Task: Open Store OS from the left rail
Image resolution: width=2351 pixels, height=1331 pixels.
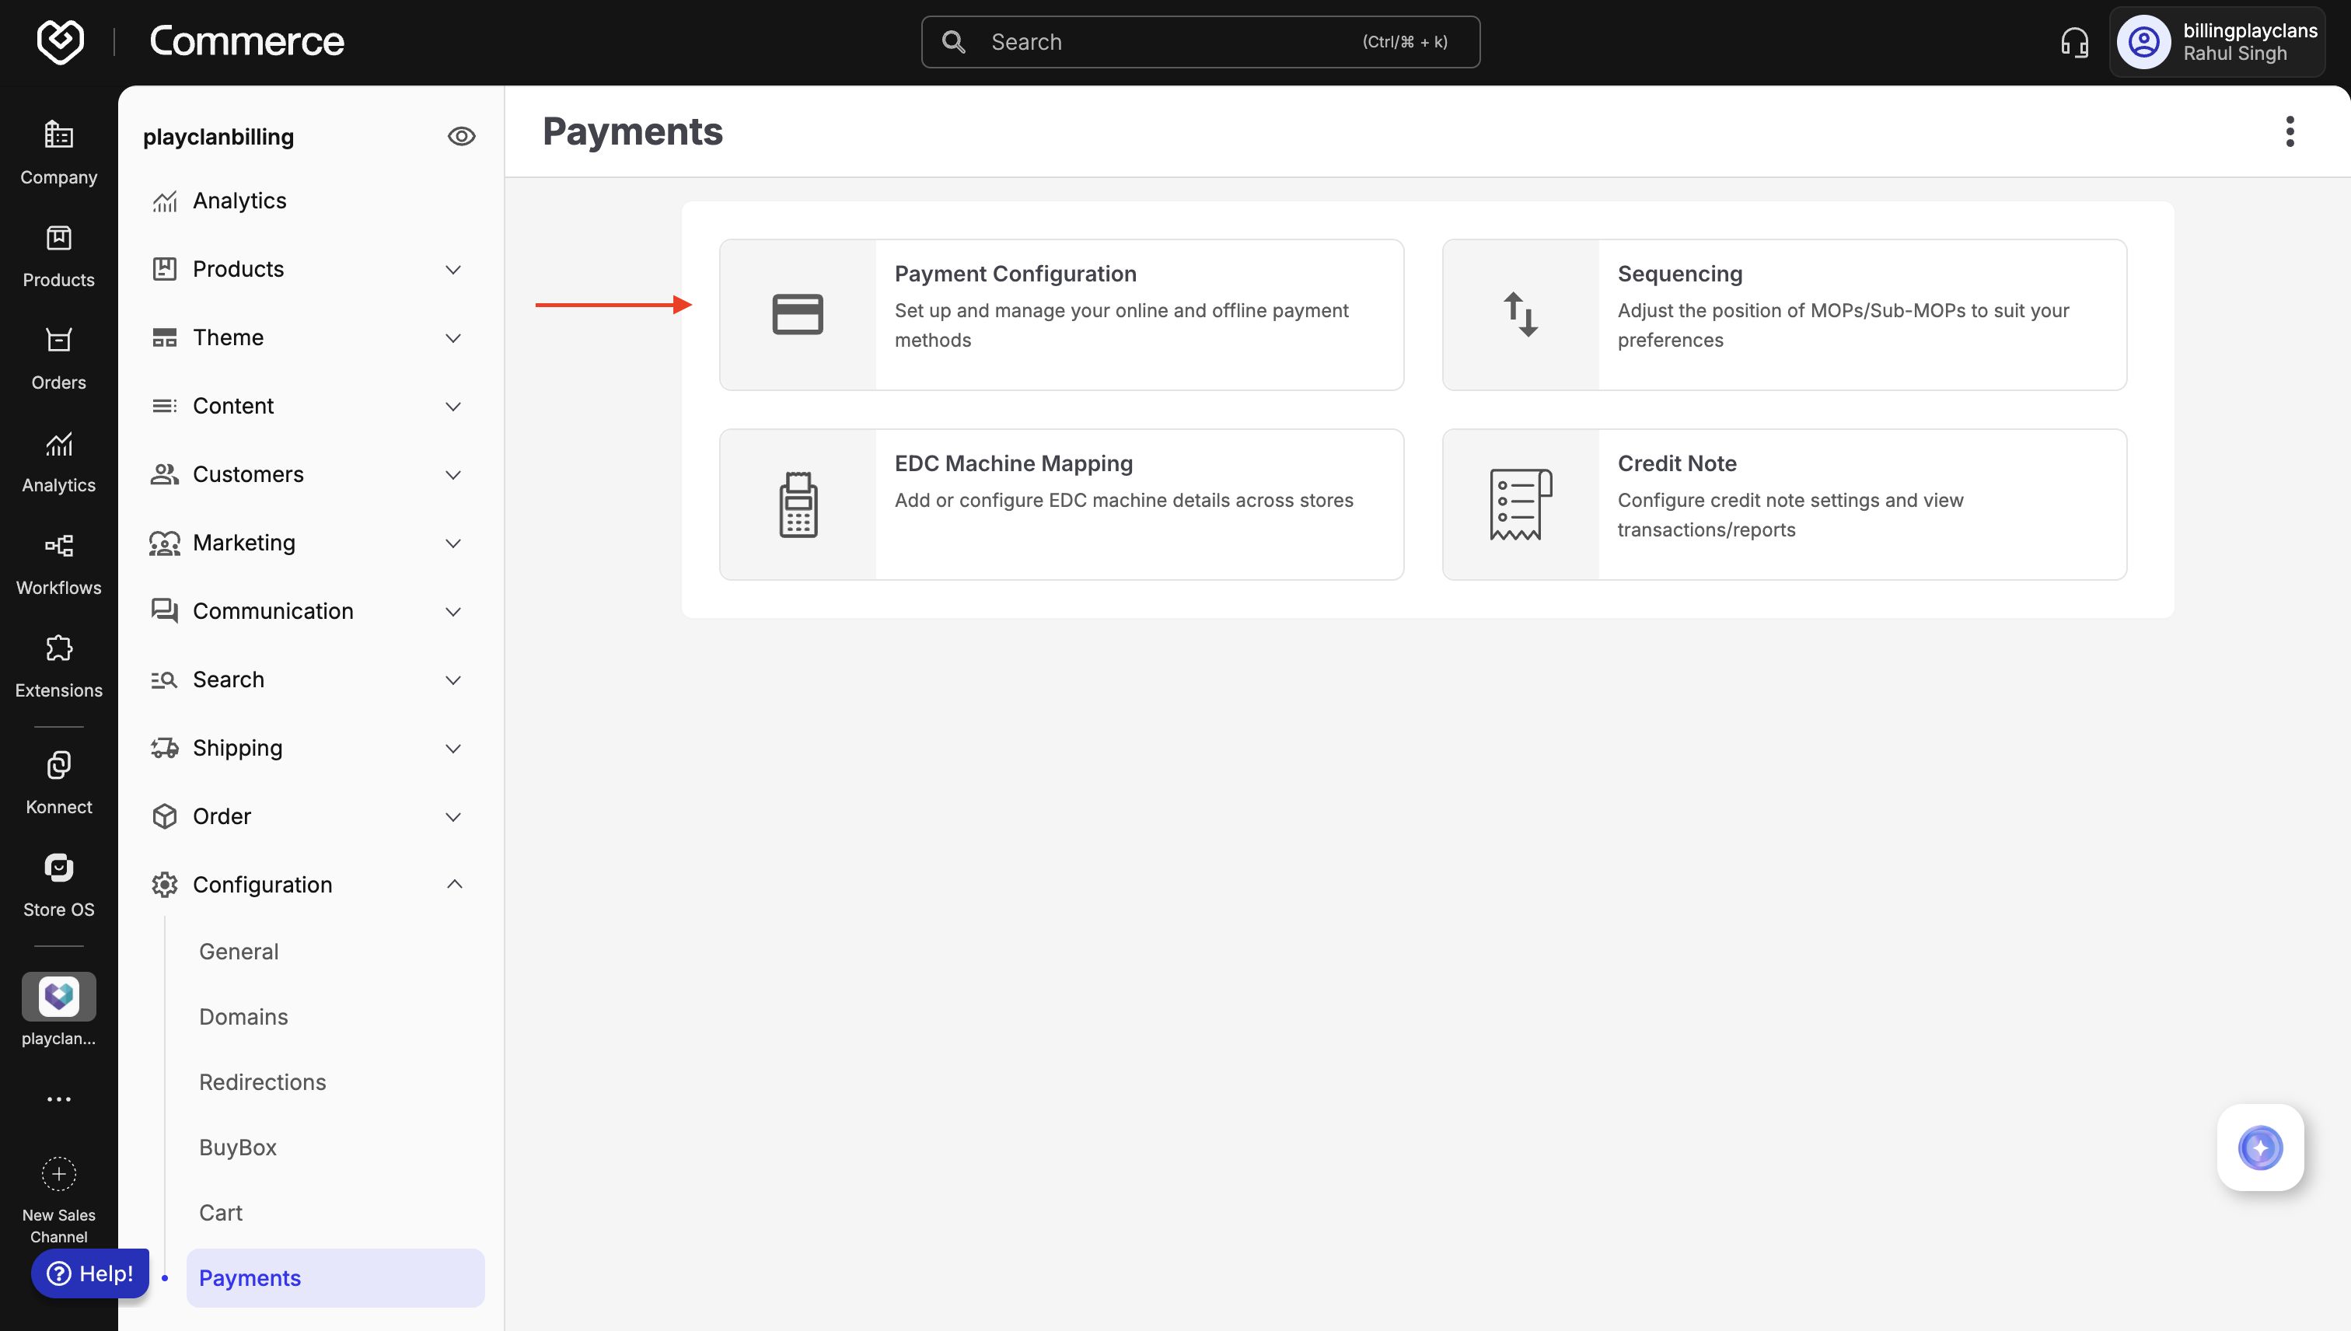Action: [58, 885]
